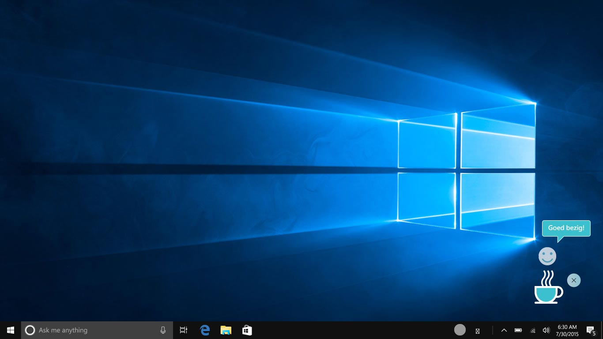
Task: Open Task View from the taskbar
Action: tap(184, 330)
